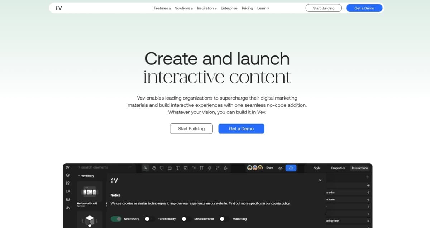Close the cookie notice with X
Screen dimensions: 430x228
pos(320,180)
